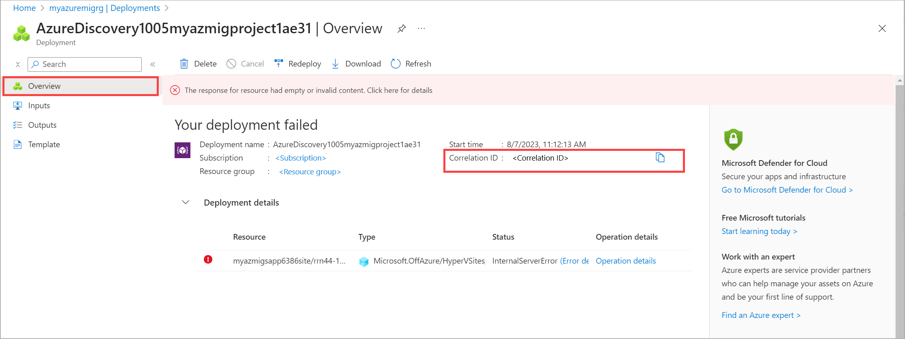Click the Outputs sidebar icon

[18, 124]
